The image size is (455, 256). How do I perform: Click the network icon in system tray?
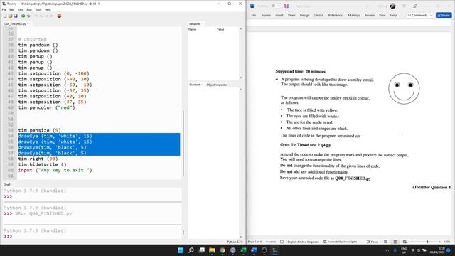coord(412,250)
